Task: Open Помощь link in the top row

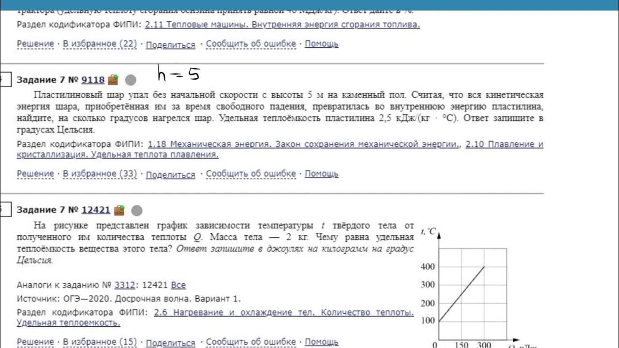Action: coord(322,43)
